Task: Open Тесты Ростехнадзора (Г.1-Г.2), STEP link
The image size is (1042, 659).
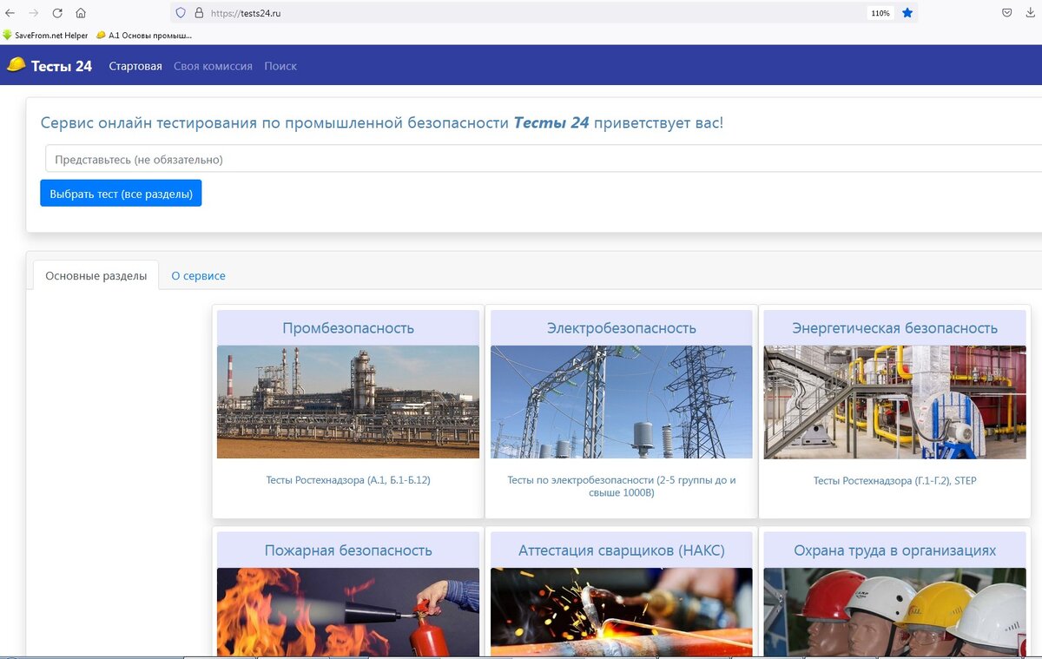Action: (x=895, y=480)
